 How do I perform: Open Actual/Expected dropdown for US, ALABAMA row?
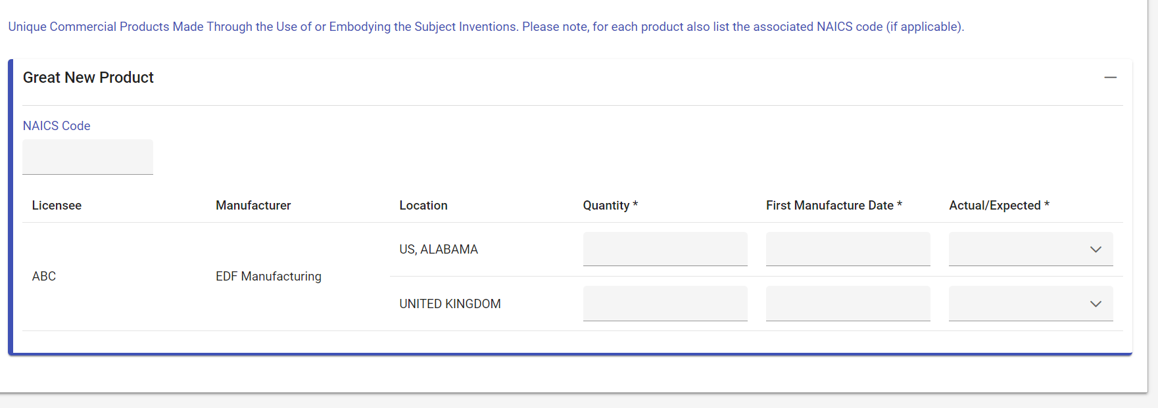[x=1030, y=249]
